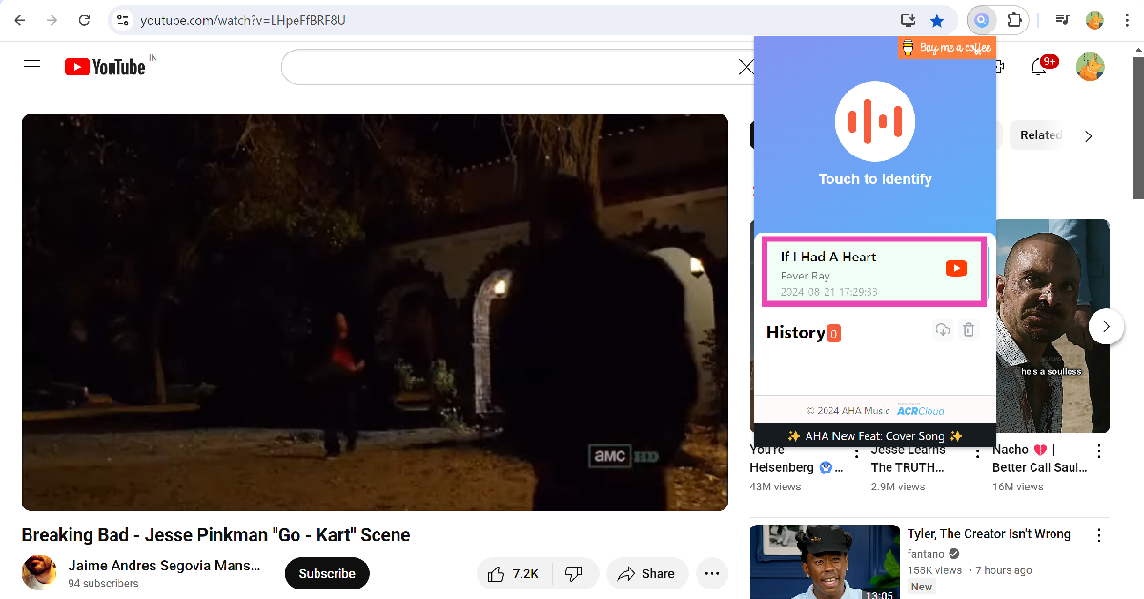Open more actions menu beside Share

tap(711, 573)
